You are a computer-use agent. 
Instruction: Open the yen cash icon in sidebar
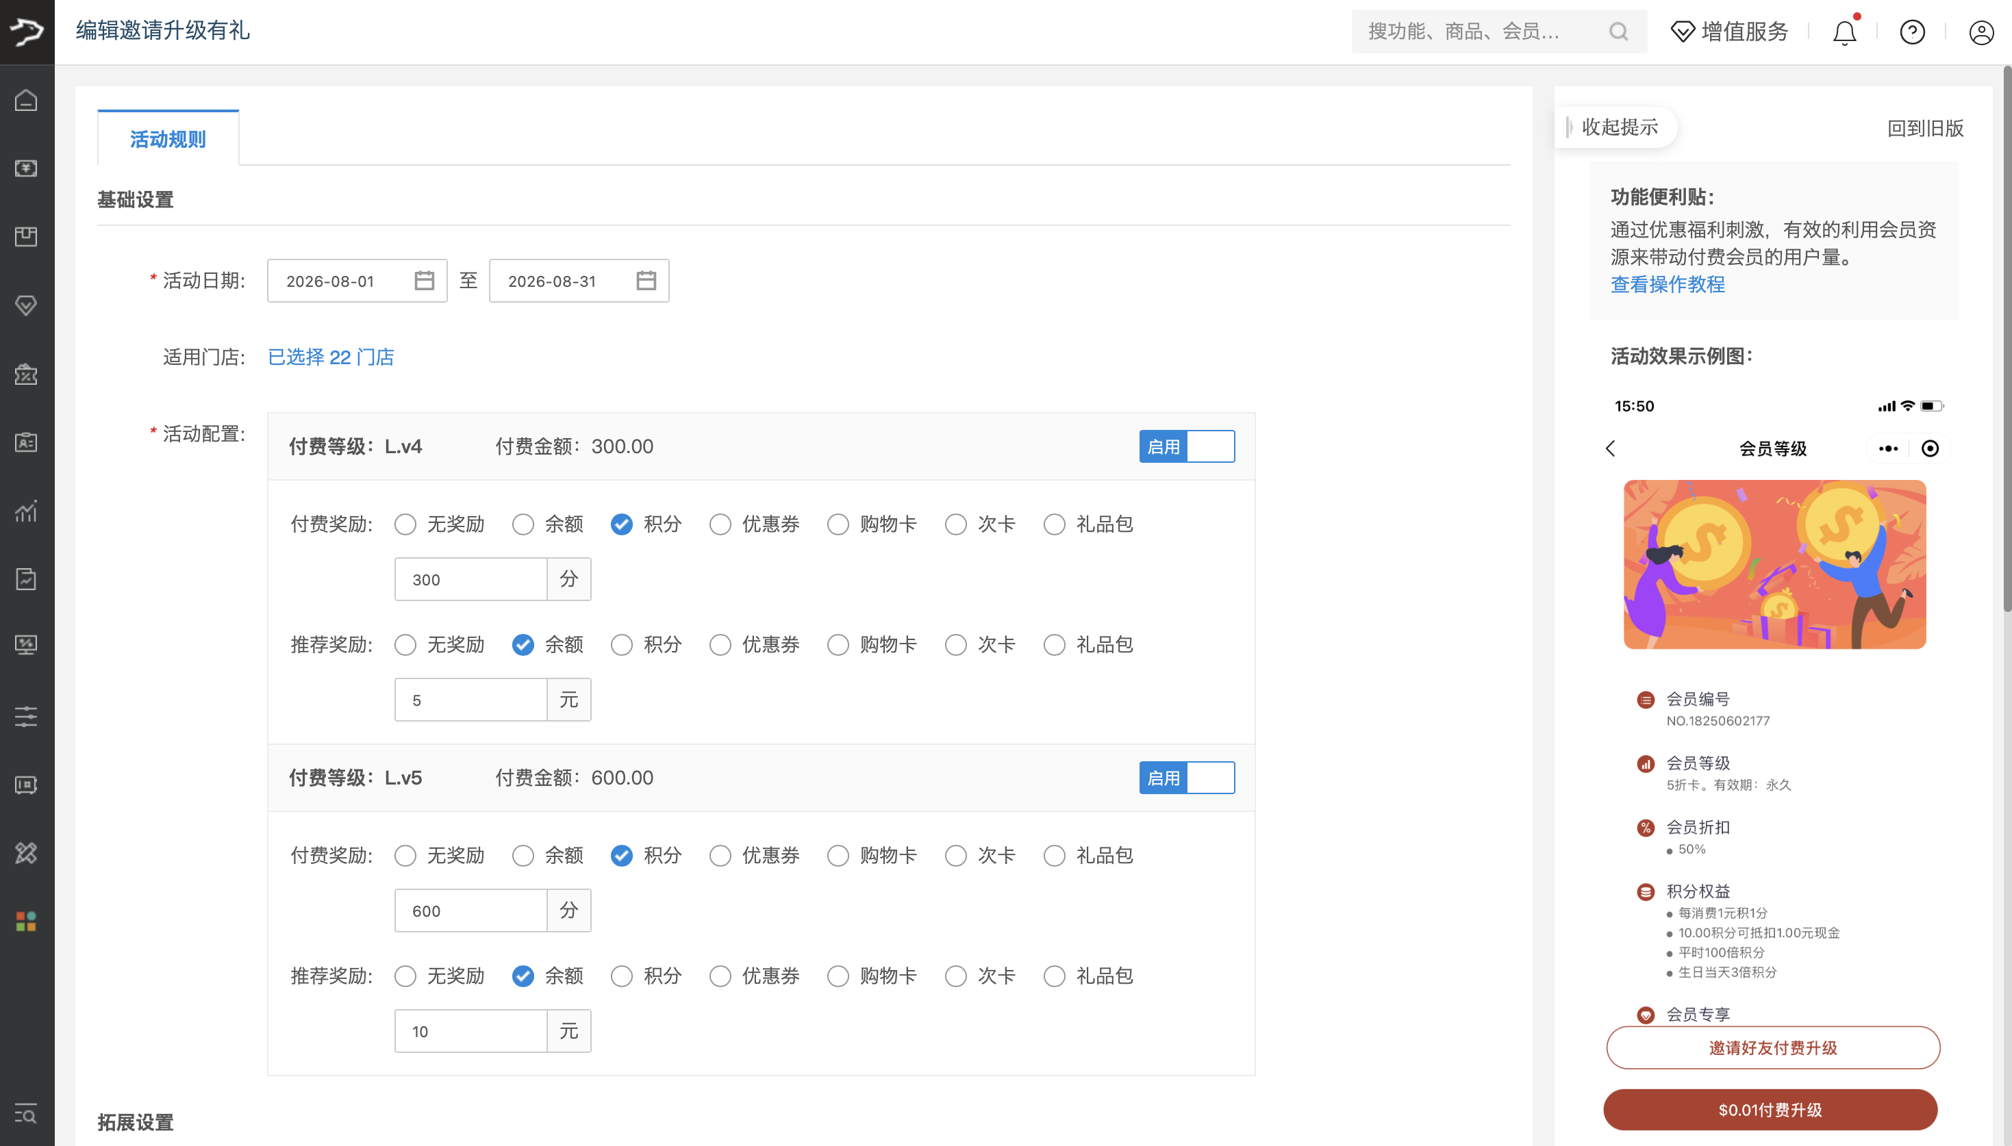26,168
